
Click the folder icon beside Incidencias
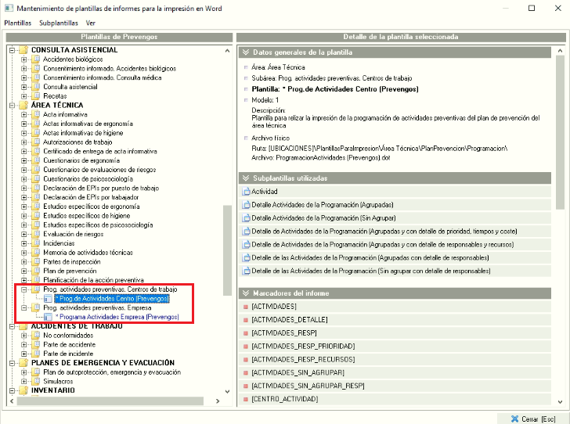point(35,243)
